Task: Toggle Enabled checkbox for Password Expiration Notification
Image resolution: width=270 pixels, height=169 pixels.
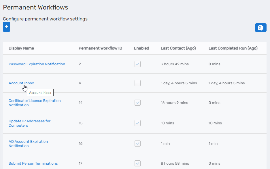Action: tap(137, 64)
